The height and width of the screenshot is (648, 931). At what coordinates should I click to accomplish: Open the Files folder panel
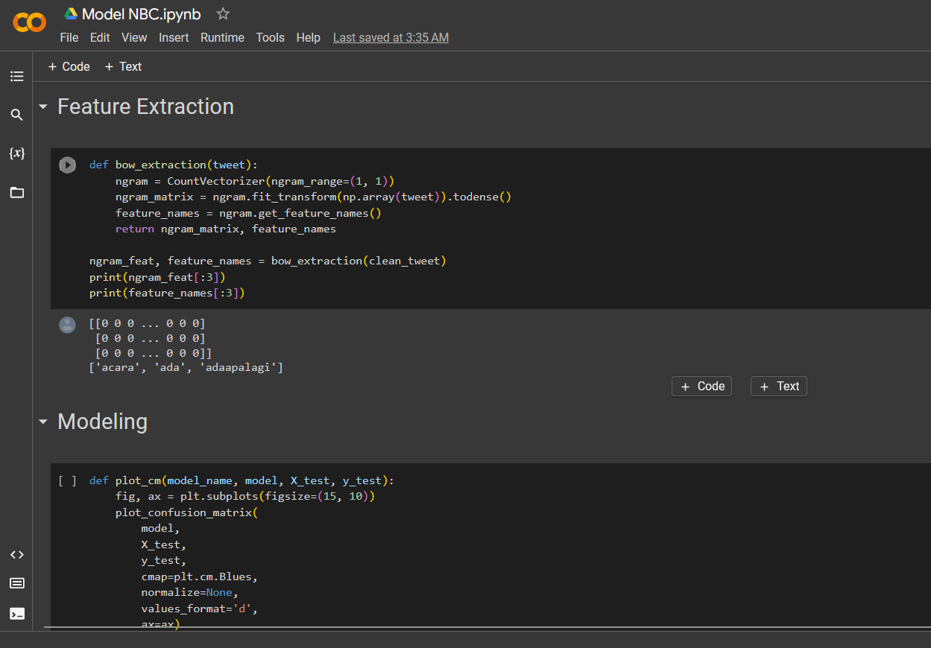click(x=16, y=192)
